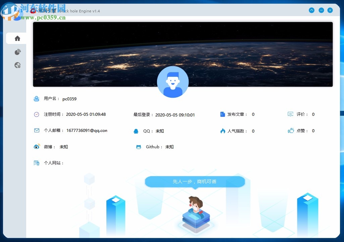Click the user avatar picture
The width and height of the screenshot is (344, 242).
point(173,82)
